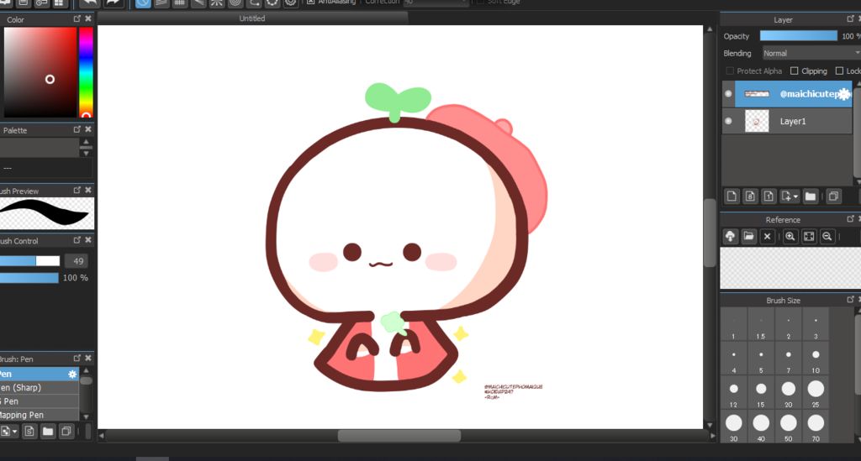
Task: Select the G Pen brush
Action: [40, 401]
